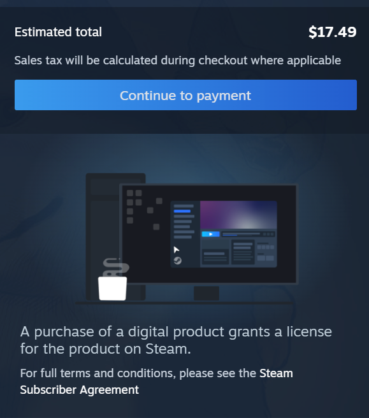Click the blue play button in the illustration
This screenshot has width=369, height=418.
tap(210, 234)
